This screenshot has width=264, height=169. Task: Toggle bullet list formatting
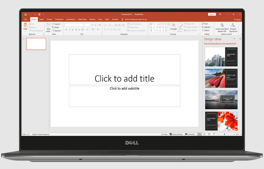pos(105,25)
